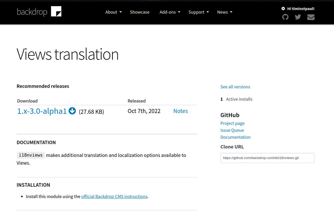Open the Showcase menu item
The height and width of the screenshot is (216, 334).
[x=140, y=12]
